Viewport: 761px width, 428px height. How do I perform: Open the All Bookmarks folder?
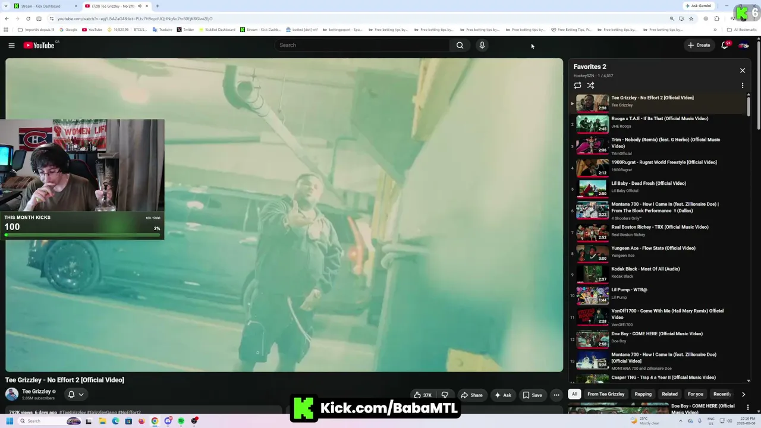point(741,30)
